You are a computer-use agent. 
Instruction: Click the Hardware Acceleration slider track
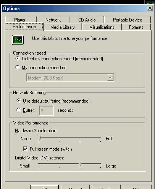(70, 138)
